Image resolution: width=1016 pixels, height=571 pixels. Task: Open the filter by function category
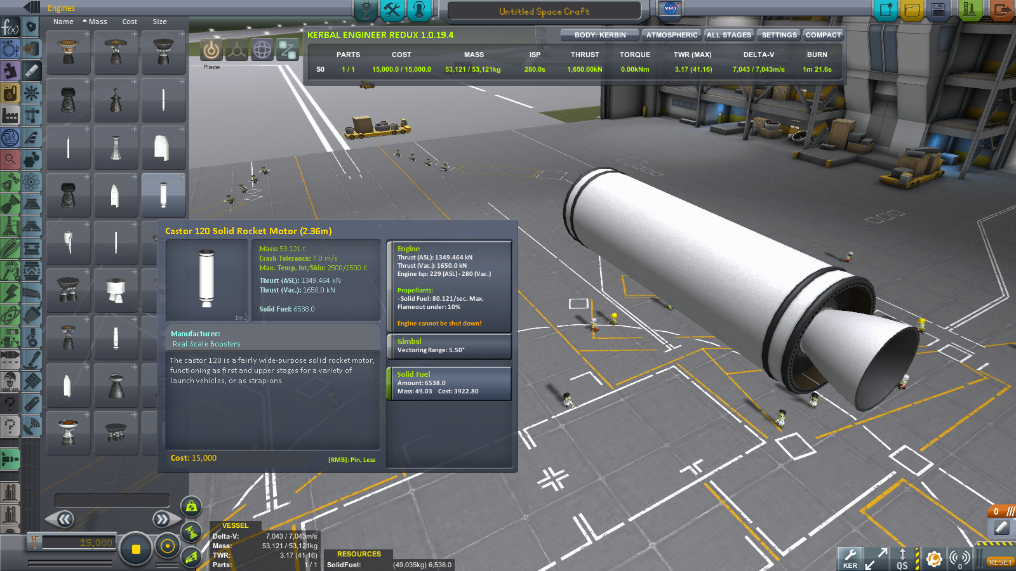(10, 27)
